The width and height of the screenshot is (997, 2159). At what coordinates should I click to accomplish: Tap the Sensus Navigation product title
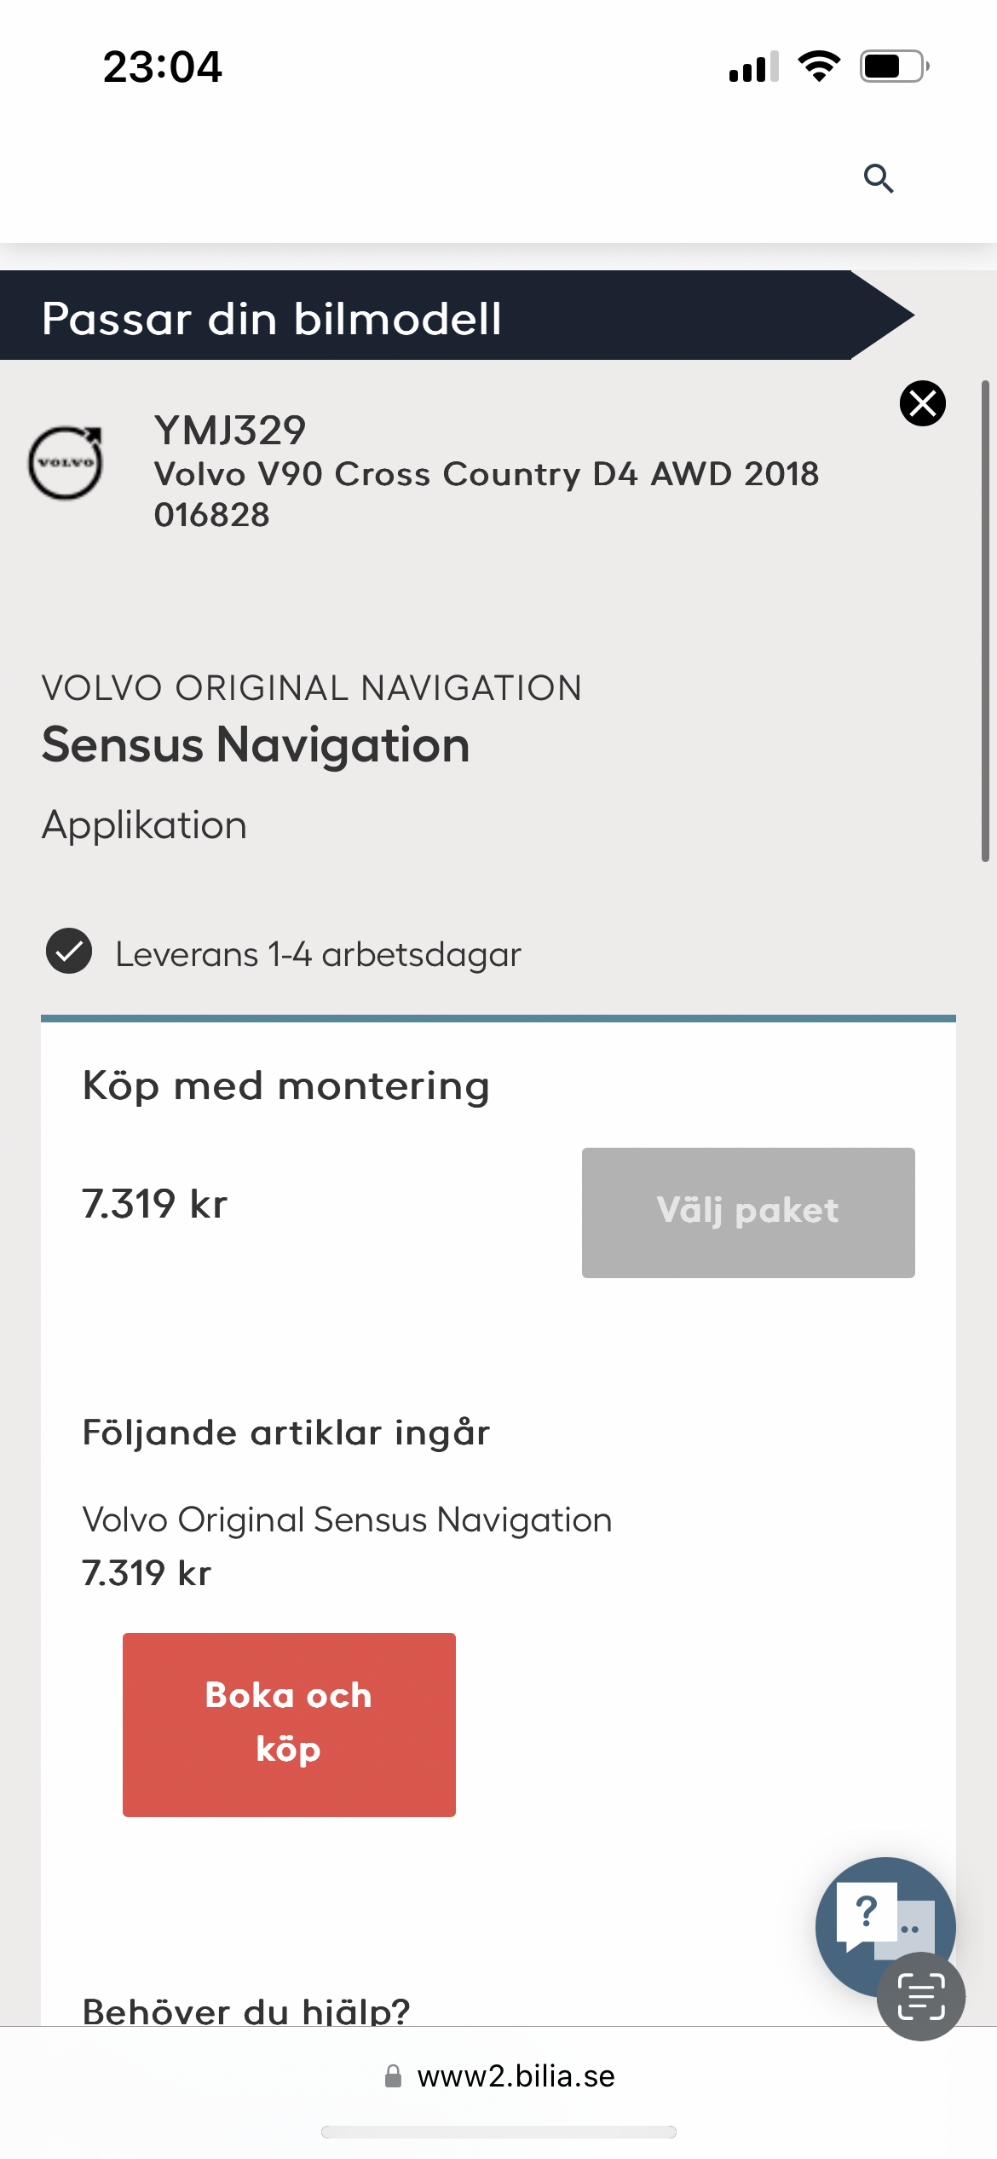coord(256,745)
